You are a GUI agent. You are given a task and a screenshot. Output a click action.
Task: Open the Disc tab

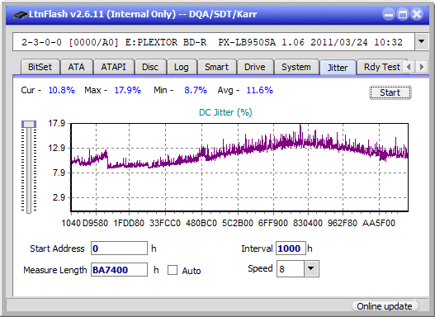pyautogui.click(x=150, y=67)
